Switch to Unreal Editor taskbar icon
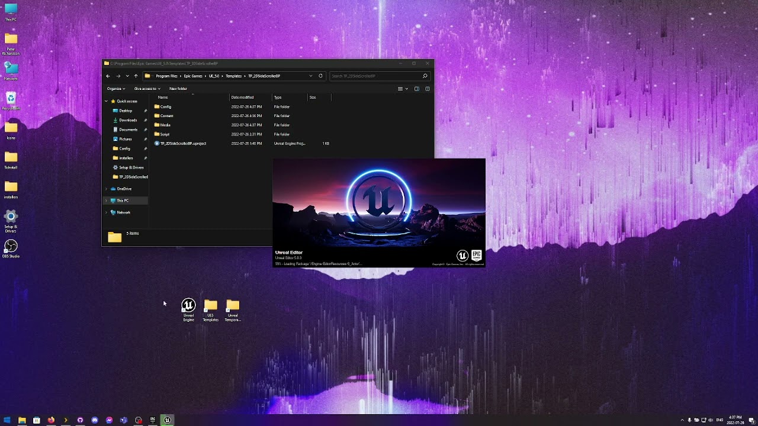Image resolution: width=758 pixels, height=426 pixels. pos(167,420)
